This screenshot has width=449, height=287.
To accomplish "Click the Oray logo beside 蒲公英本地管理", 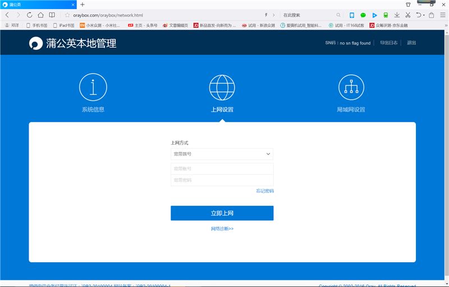I will [36, 43].
